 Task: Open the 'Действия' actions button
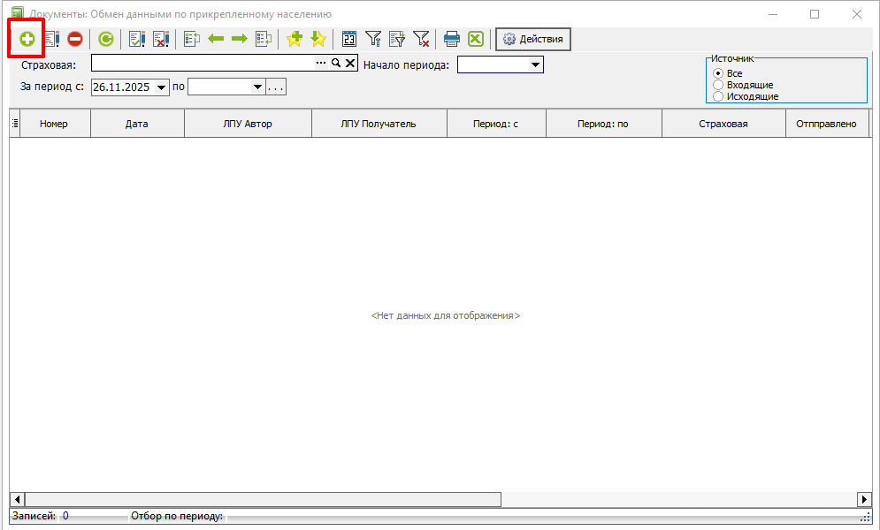(533, 39)
